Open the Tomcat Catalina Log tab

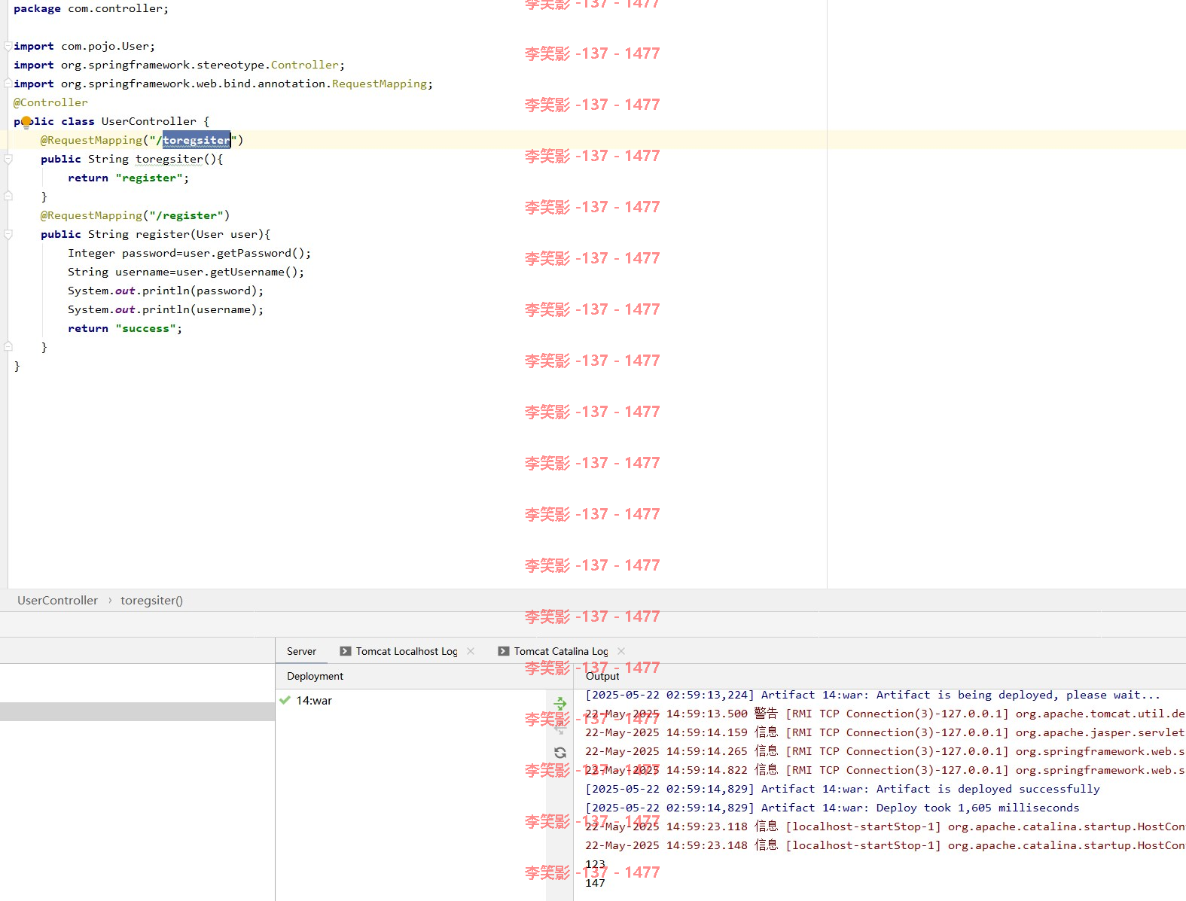point(561,651)
